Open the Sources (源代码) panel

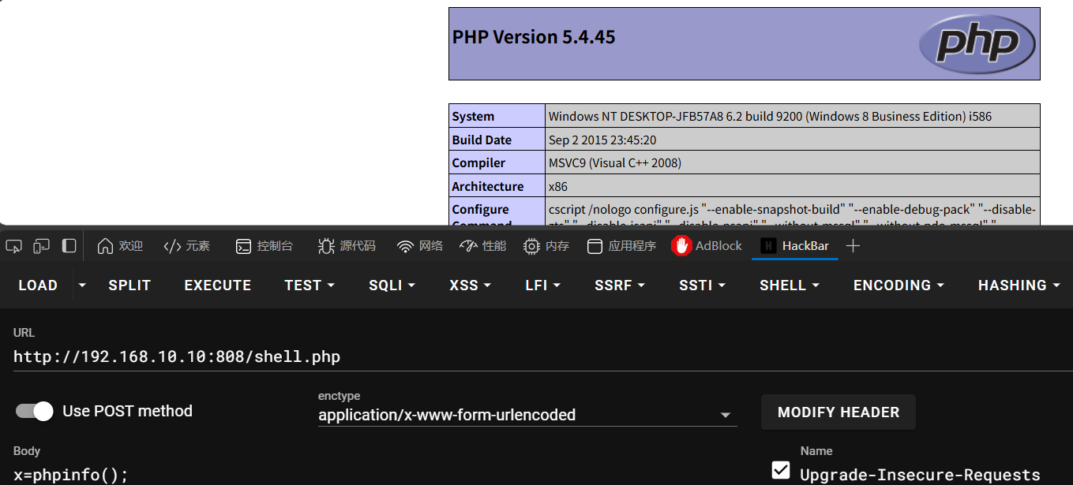[347, 246]
